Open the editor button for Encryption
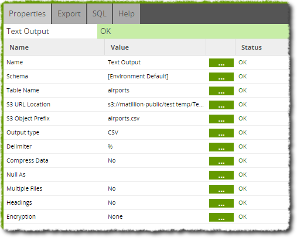 [x=221, y=217]
